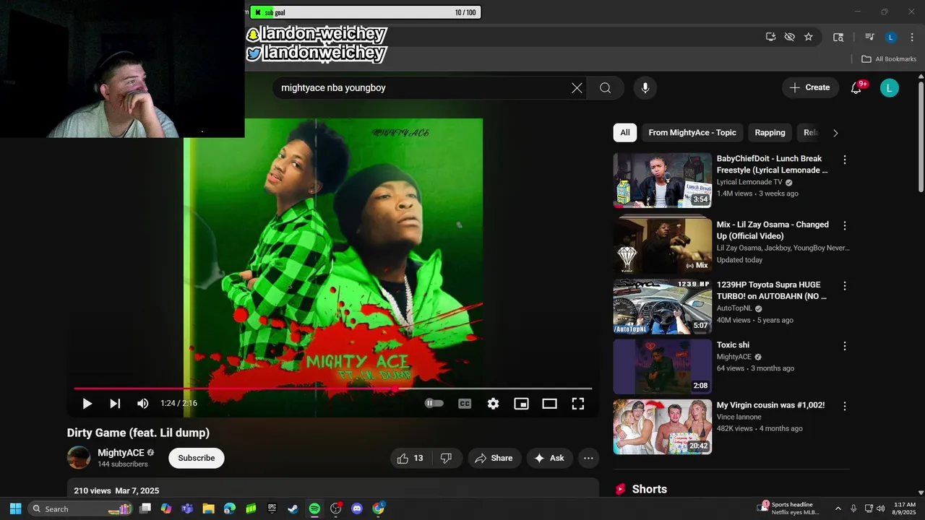The image size is (925, 520).
Task: Open the Chrome media controls icon
Action: [x=870, y=37]
